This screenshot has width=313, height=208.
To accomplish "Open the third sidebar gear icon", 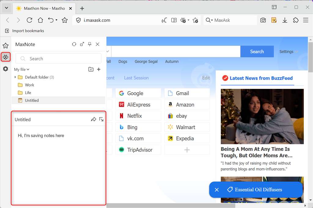I will [x=6, y=69].
